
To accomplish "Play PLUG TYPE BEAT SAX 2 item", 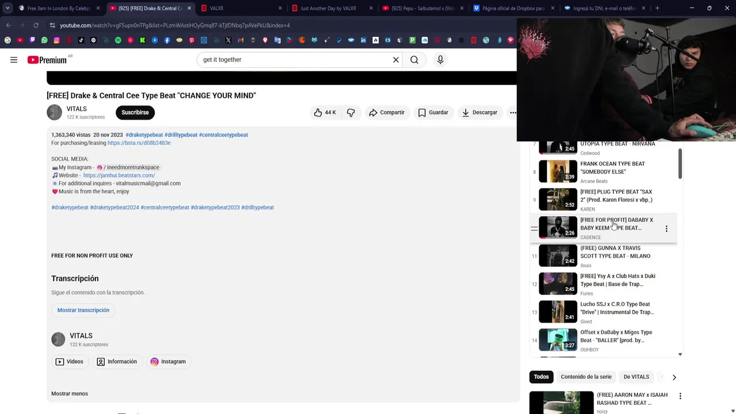I will tap(603, 200).
